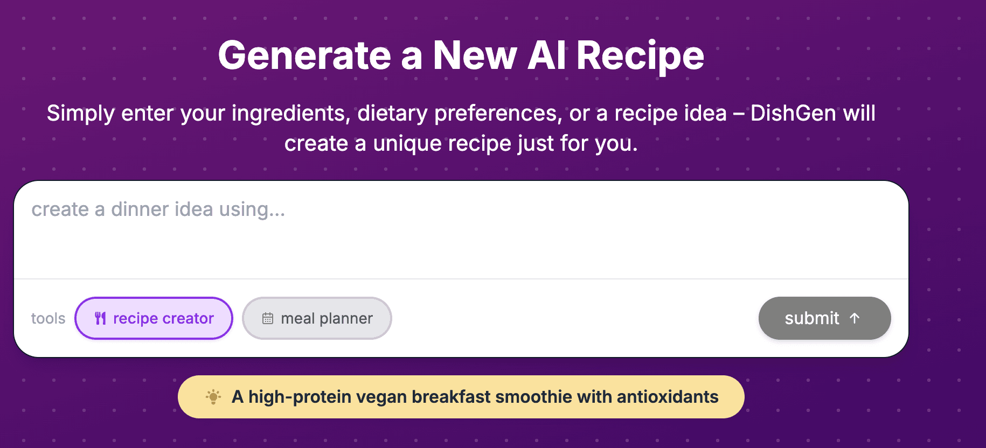Image resolution: width=986 pixels, height=448 pixels.
Task: Click the subtitle line 'create a unique recipe'
Action: [x=398, y=144]
